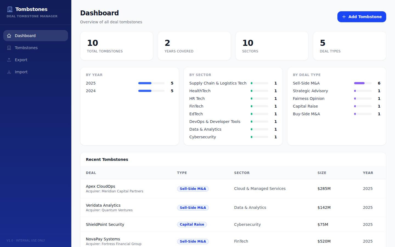This screenshot has width=395, height=247.
Task: Click the plus icon on Add Tombstone
Action: pyautogui.click(x=344, y=17)
